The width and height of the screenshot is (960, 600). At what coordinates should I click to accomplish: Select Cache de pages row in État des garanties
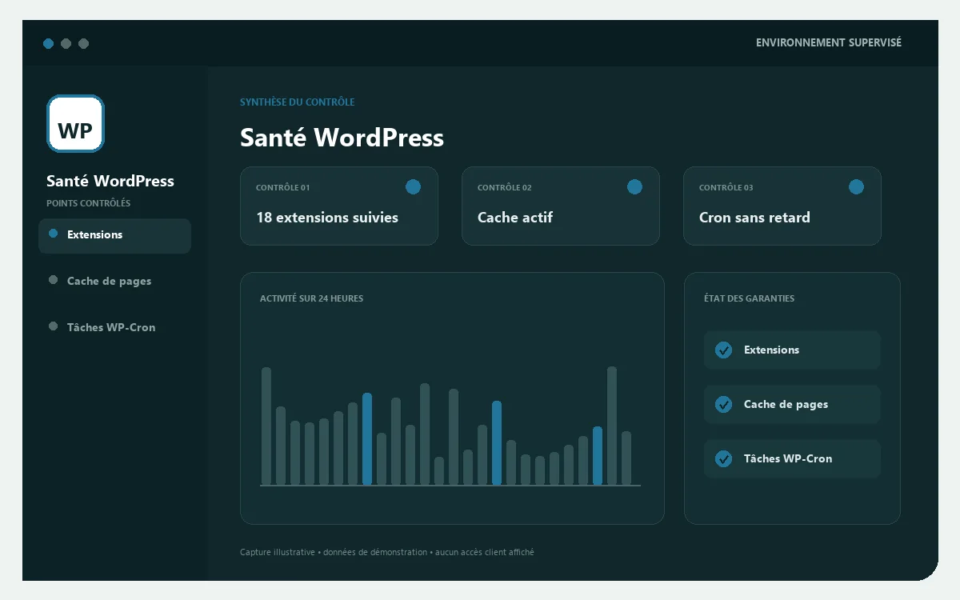pyautogui.click(x=792, y=405)
